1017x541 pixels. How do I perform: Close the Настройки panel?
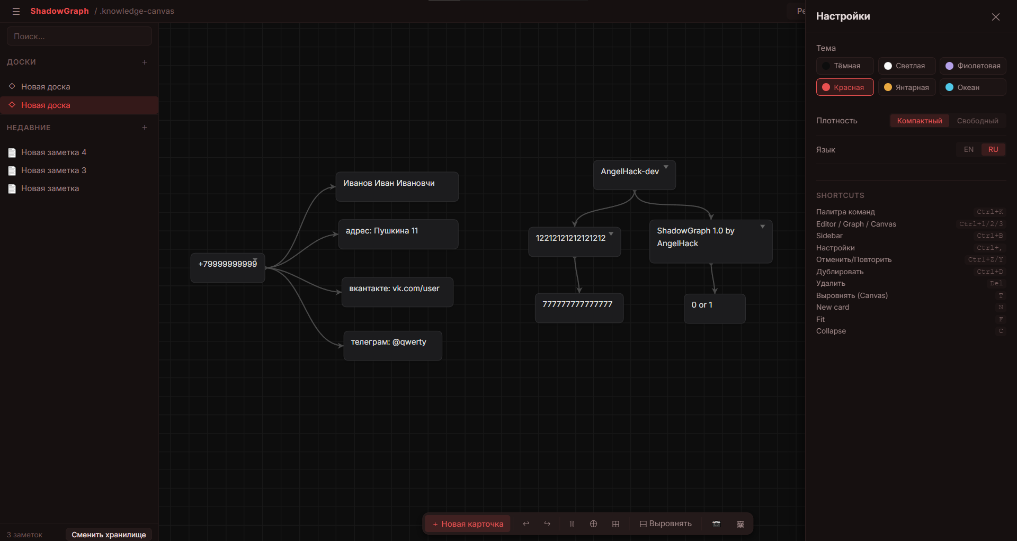[x=996, y=17]
